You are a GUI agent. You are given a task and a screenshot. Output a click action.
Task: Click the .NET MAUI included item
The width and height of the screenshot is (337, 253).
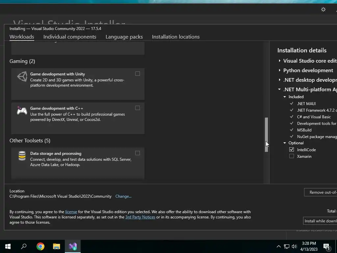tap(306, 103)
